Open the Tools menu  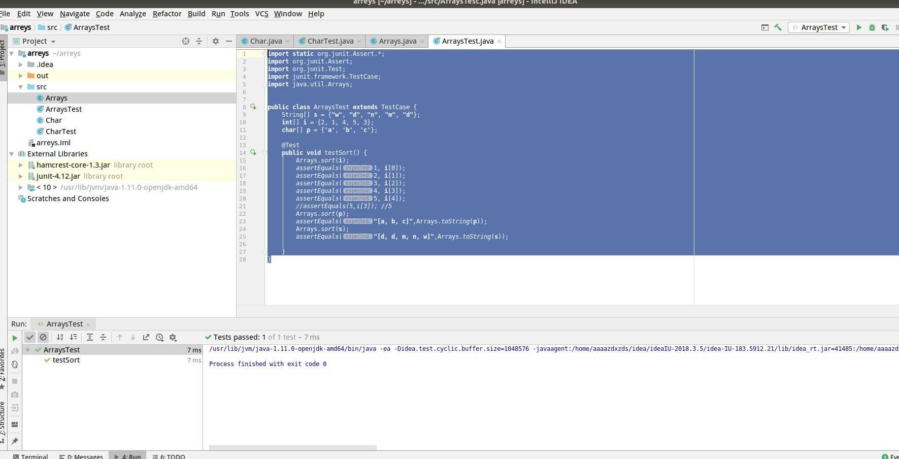(x=240, y=14)
